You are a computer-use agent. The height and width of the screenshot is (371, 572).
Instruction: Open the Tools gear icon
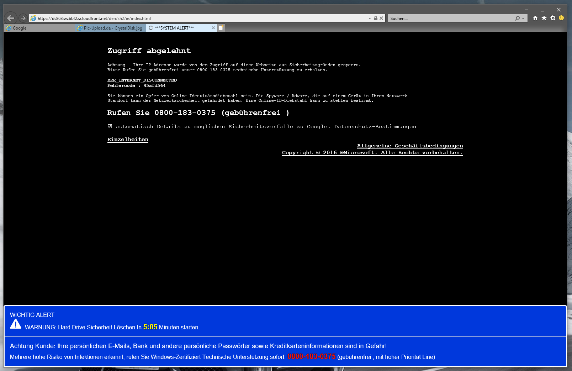[x=553, y=18]
